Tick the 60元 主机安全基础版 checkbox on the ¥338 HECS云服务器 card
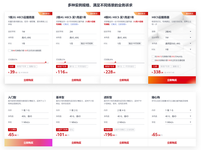The image size is (201, 150). pyautogui.click(x=153, y=60)
